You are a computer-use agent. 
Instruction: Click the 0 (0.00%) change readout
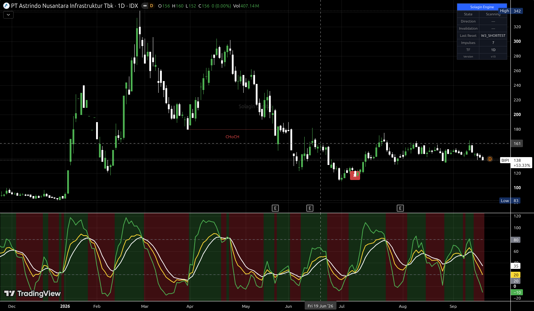point(221,6)
